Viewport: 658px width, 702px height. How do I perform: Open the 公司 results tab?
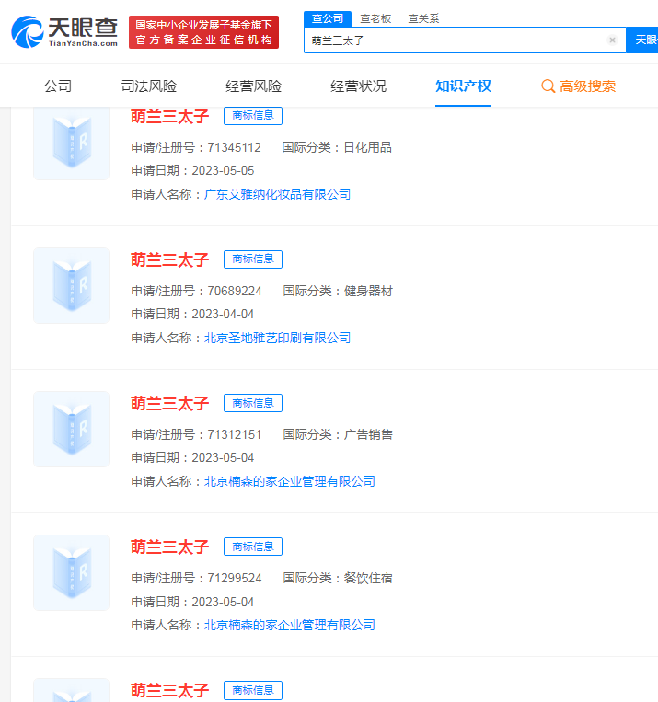(x=58, y=86)
